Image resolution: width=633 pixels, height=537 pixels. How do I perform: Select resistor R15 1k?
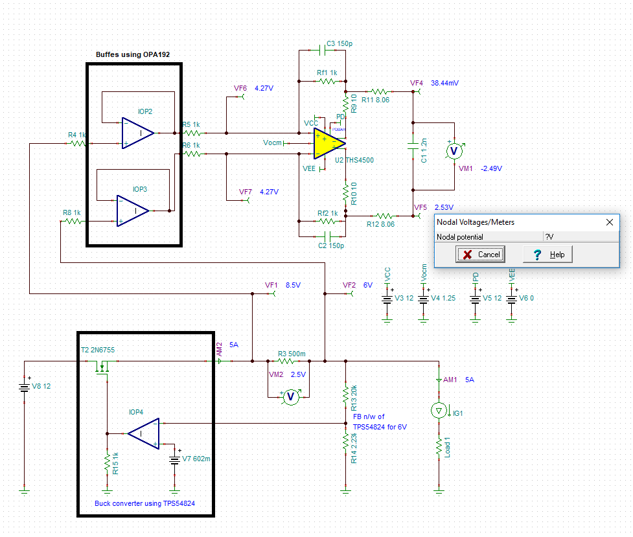pyautogui.click(x=107, y=463)
